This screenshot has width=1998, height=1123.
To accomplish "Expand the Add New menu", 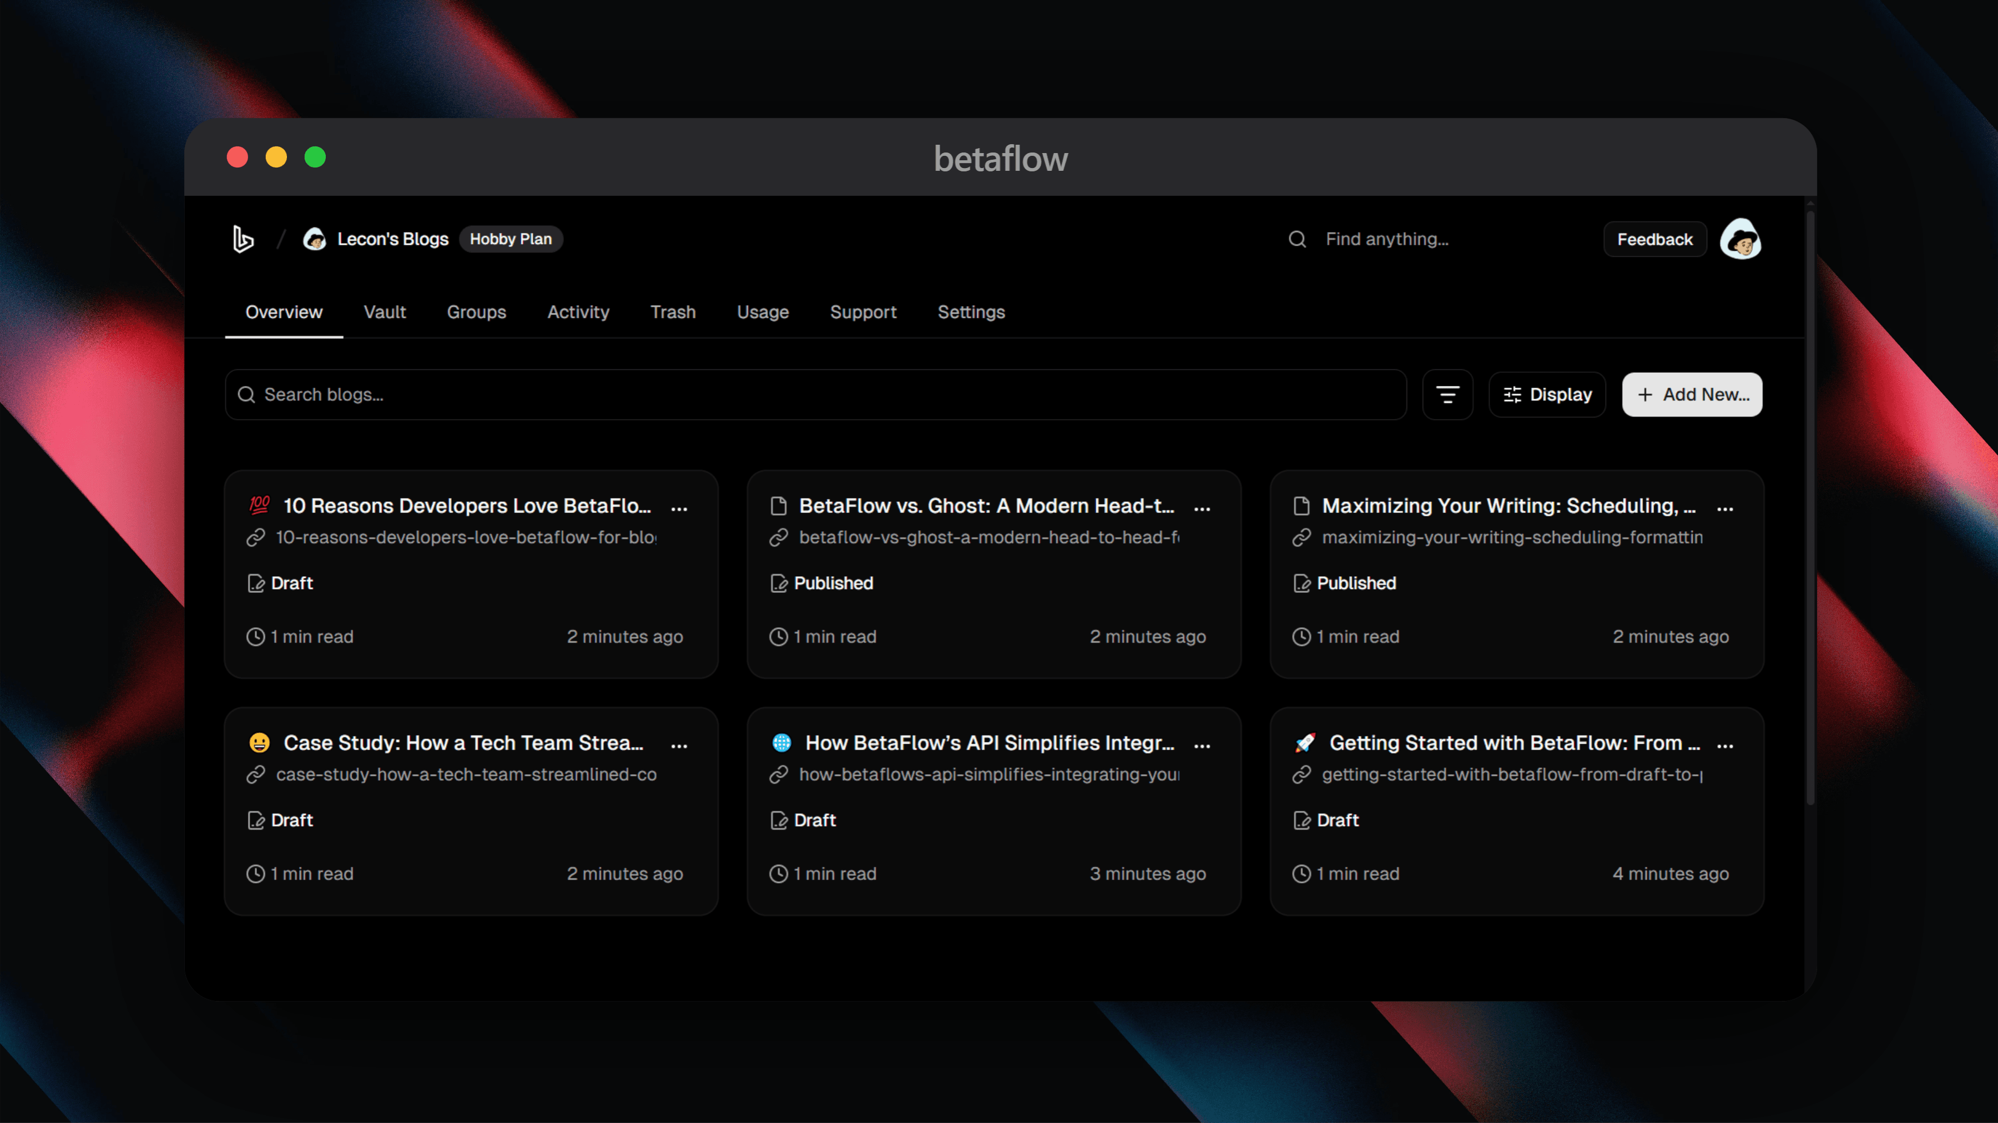I will (1692, 394).
